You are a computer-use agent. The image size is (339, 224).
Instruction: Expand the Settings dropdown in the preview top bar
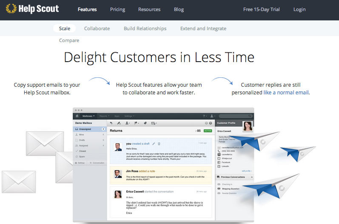pyautogui.click(x=129, y=116)
